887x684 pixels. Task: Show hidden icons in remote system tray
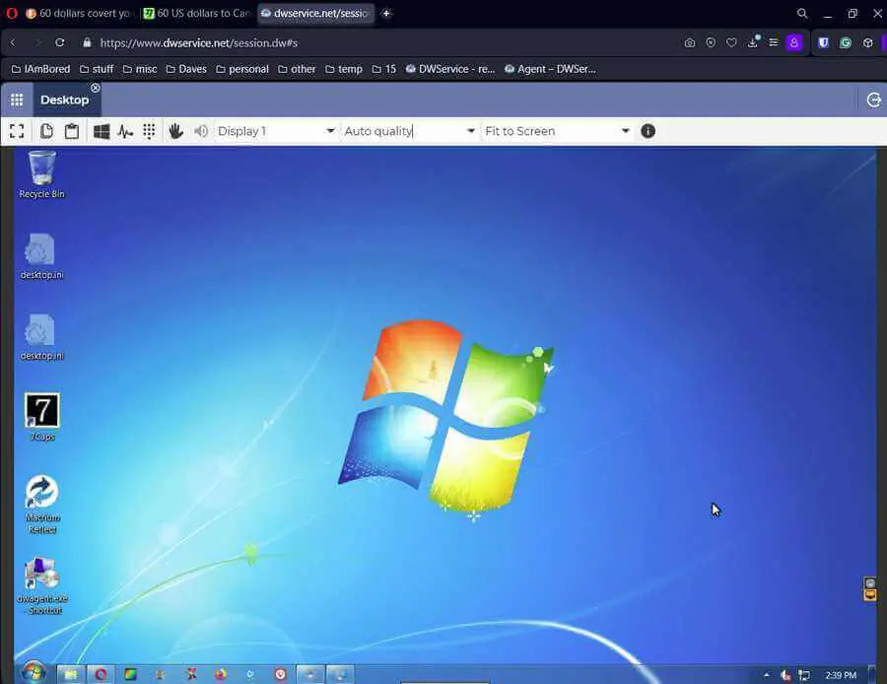(x=767, y=674)
